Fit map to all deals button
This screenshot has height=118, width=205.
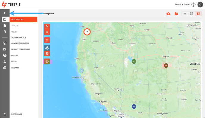click(x=47, y=40)
